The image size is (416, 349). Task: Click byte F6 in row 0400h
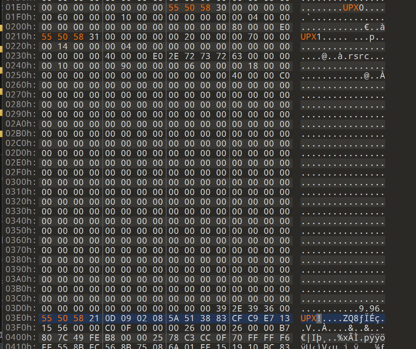[x=284, y=338]
